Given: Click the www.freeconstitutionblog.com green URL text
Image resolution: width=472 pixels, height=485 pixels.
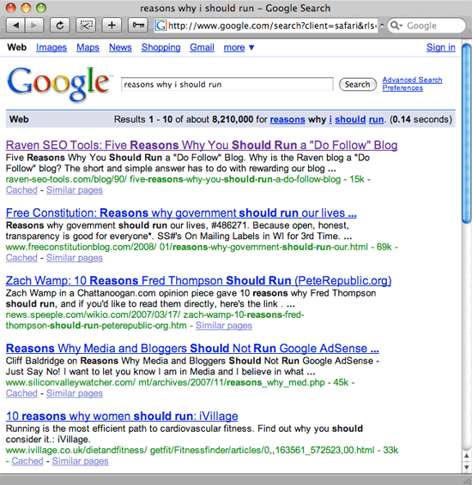Looking at the screenshot, I should pos(187,247).
